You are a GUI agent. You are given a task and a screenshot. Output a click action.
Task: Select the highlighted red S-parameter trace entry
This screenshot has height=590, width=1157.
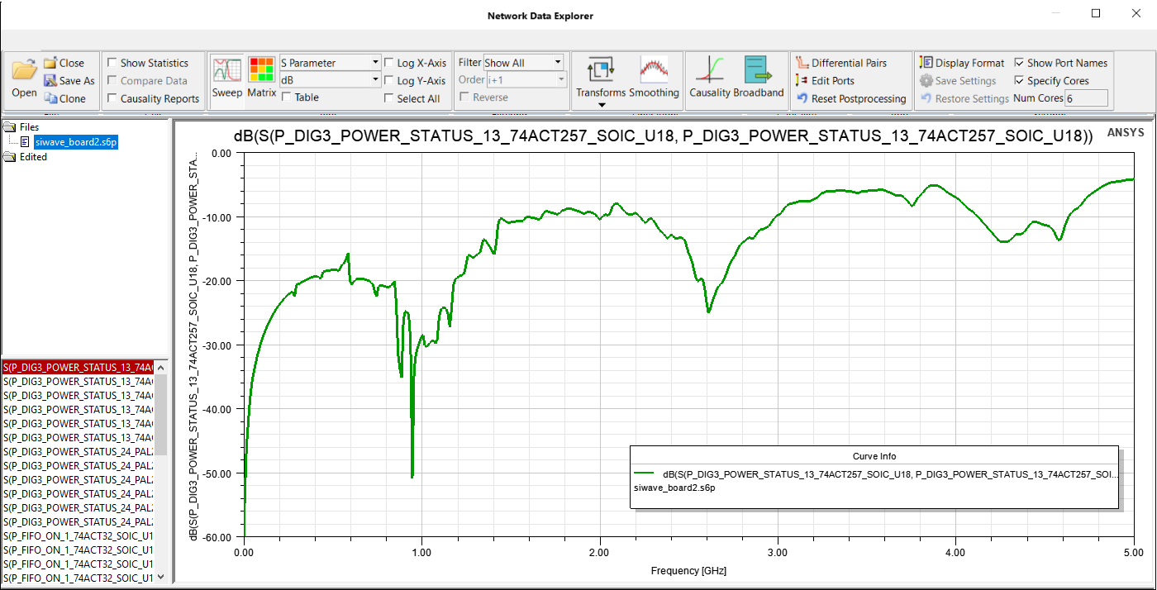79,367
